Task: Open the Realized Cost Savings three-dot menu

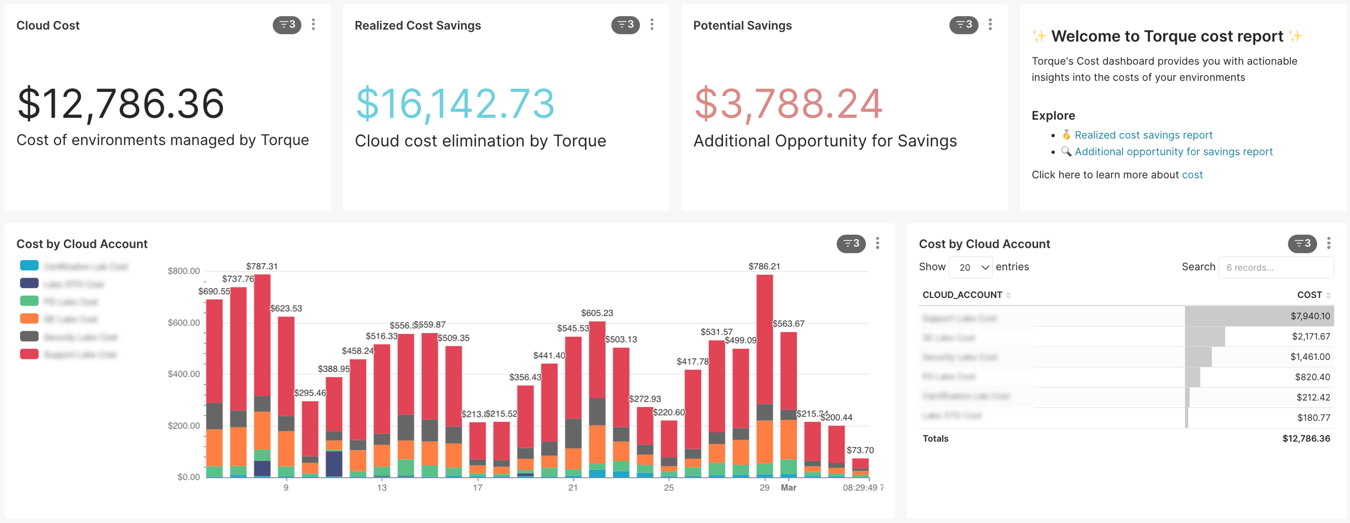Action: pyautogui.click(x=652, y=24)
